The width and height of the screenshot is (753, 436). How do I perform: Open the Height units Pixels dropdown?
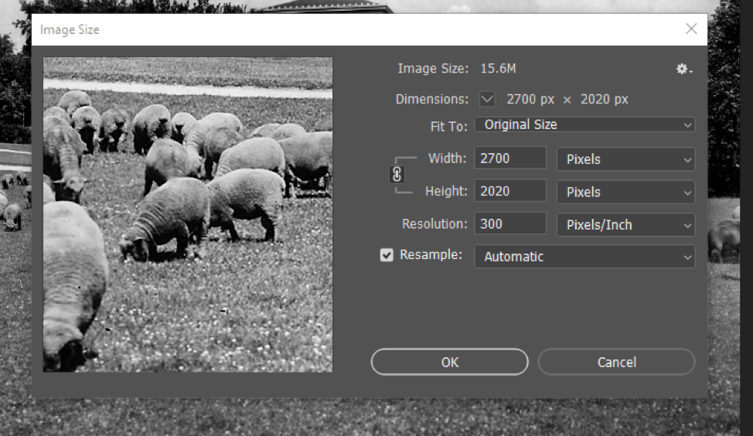[x=625, y=192]
